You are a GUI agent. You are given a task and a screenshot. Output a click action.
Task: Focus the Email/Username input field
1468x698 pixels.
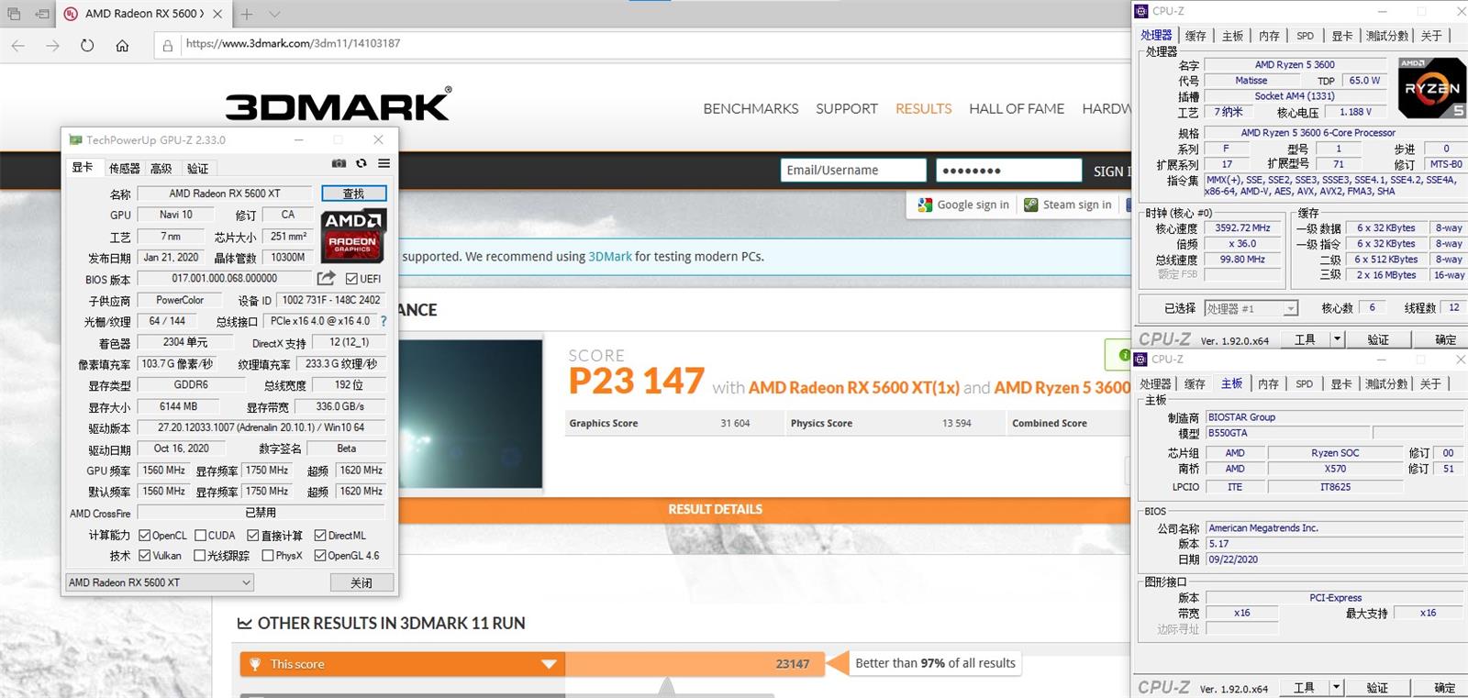click(853, 171)
